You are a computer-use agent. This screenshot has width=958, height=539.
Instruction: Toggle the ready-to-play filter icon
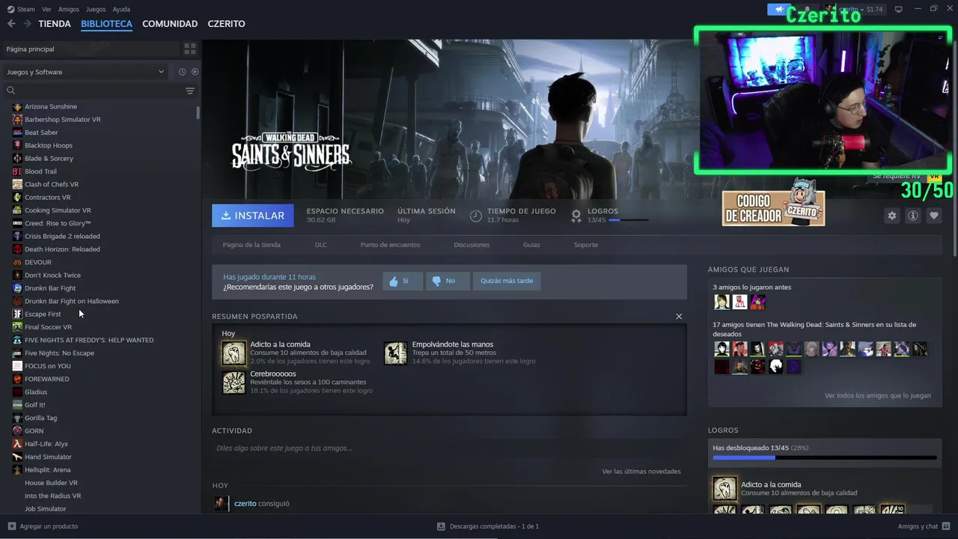pyautogui.click(x=195, y=72)
